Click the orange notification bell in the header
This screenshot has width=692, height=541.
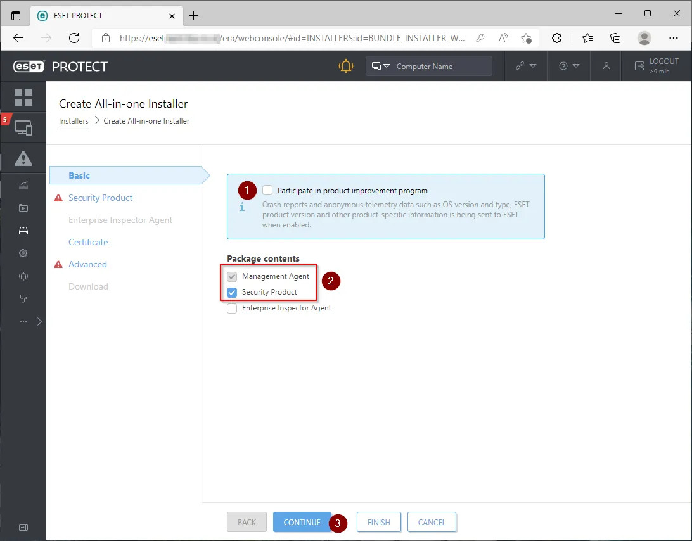click(346, 66)
